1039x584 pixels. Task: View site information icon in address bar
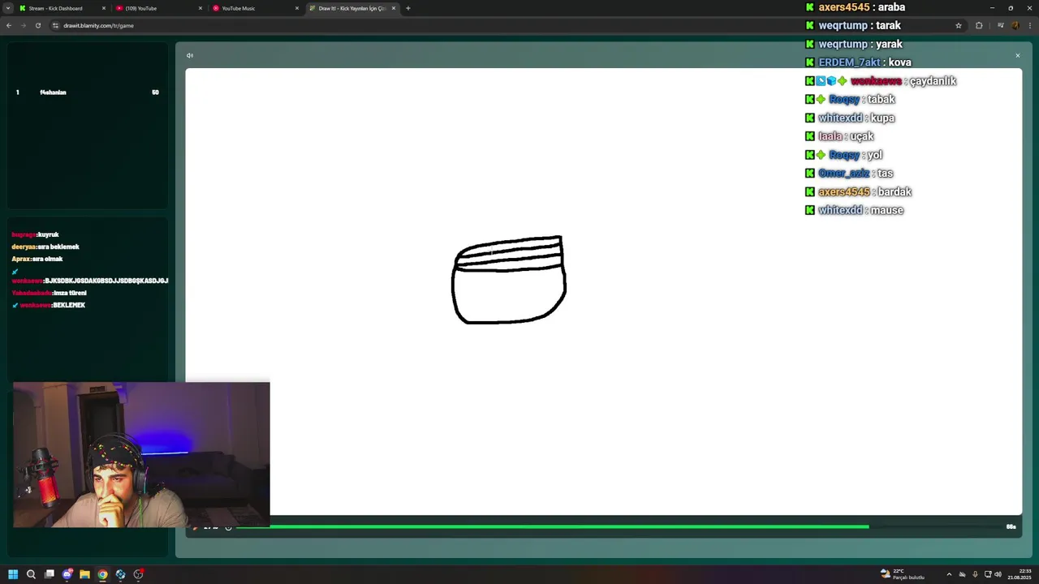pyautogui.click(x=56, y=25)
